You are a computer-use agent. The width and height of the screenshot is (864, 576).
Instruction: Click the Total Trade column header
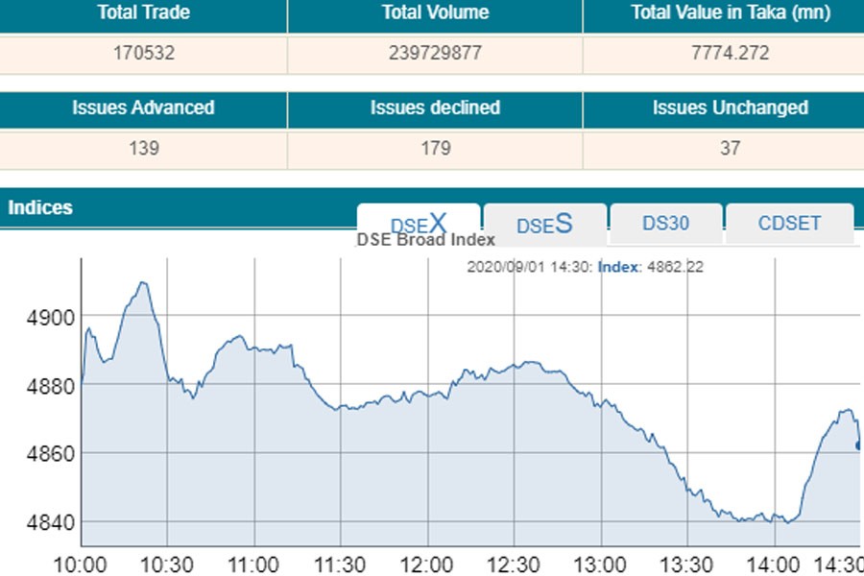143,13
